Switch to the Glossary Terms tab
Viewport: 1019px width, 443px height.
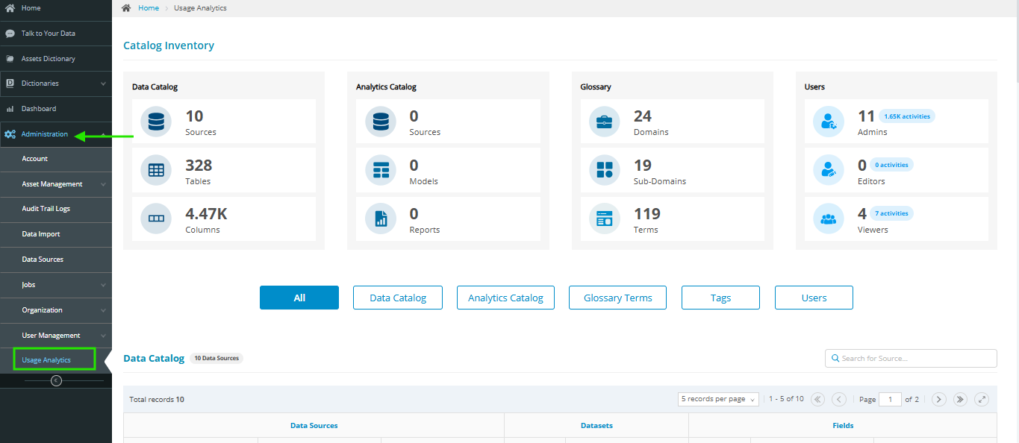[x=617, y=298]
